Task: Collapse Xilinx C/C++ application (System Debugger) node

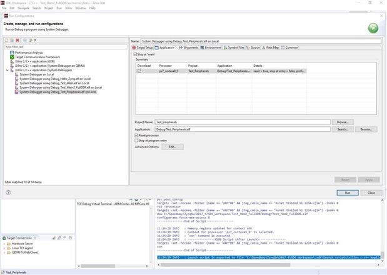Action: 7,70
